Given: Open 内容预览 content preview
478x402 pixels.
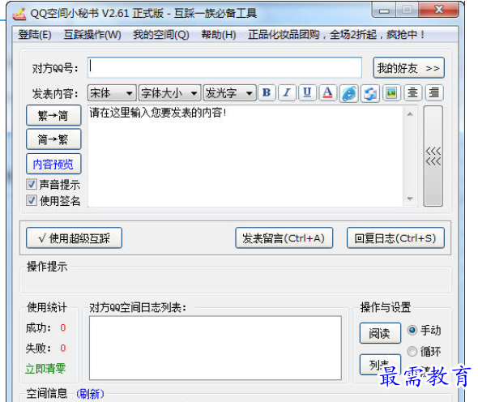Looking at the screenshot, I should 53,164.
